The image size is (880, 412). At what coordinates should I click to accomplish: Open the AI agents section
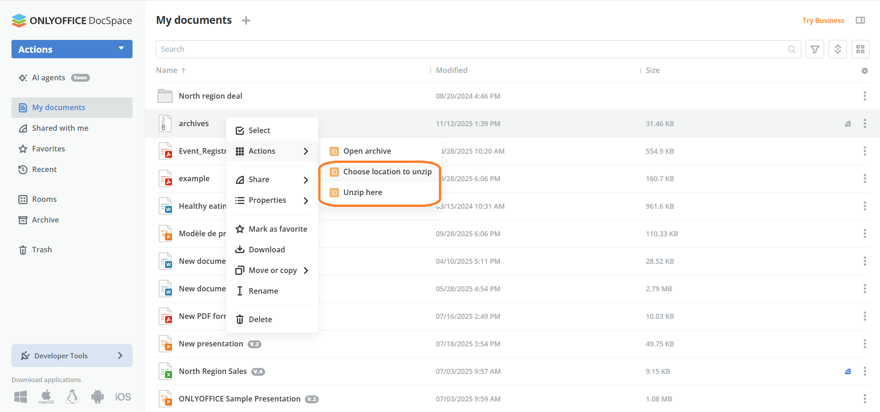72,78
